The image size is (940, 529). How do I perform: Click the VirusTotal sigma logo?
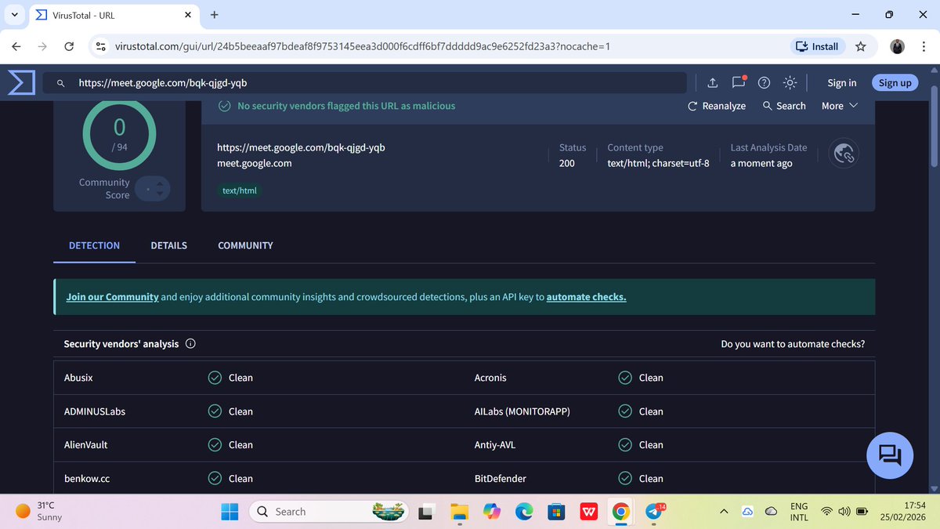(x=21, y=82)
